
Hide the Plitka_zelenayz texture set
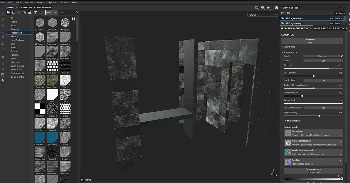[282, 23]
